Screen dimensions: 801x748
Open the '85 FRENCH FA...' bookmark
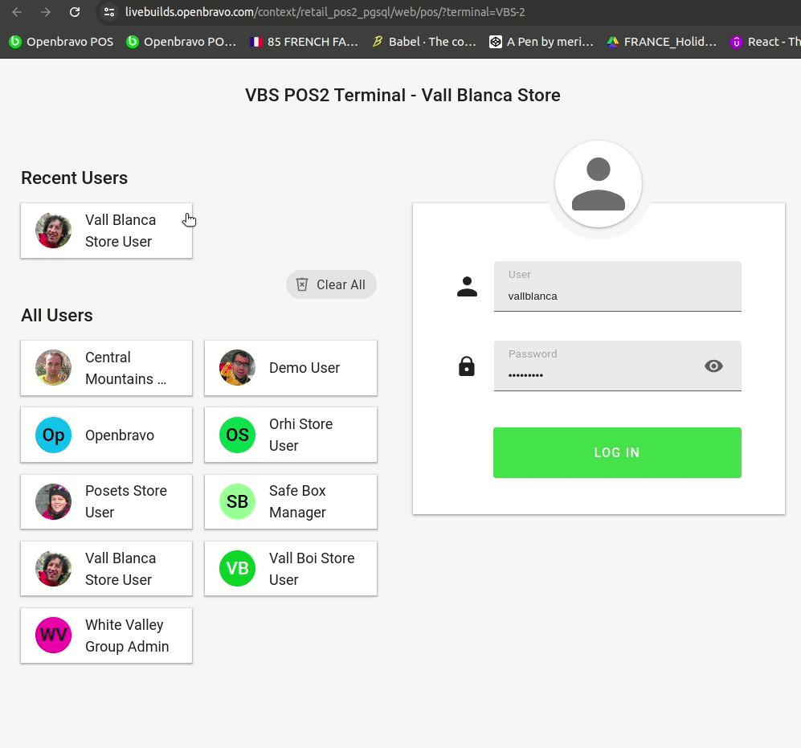(304, 42)
